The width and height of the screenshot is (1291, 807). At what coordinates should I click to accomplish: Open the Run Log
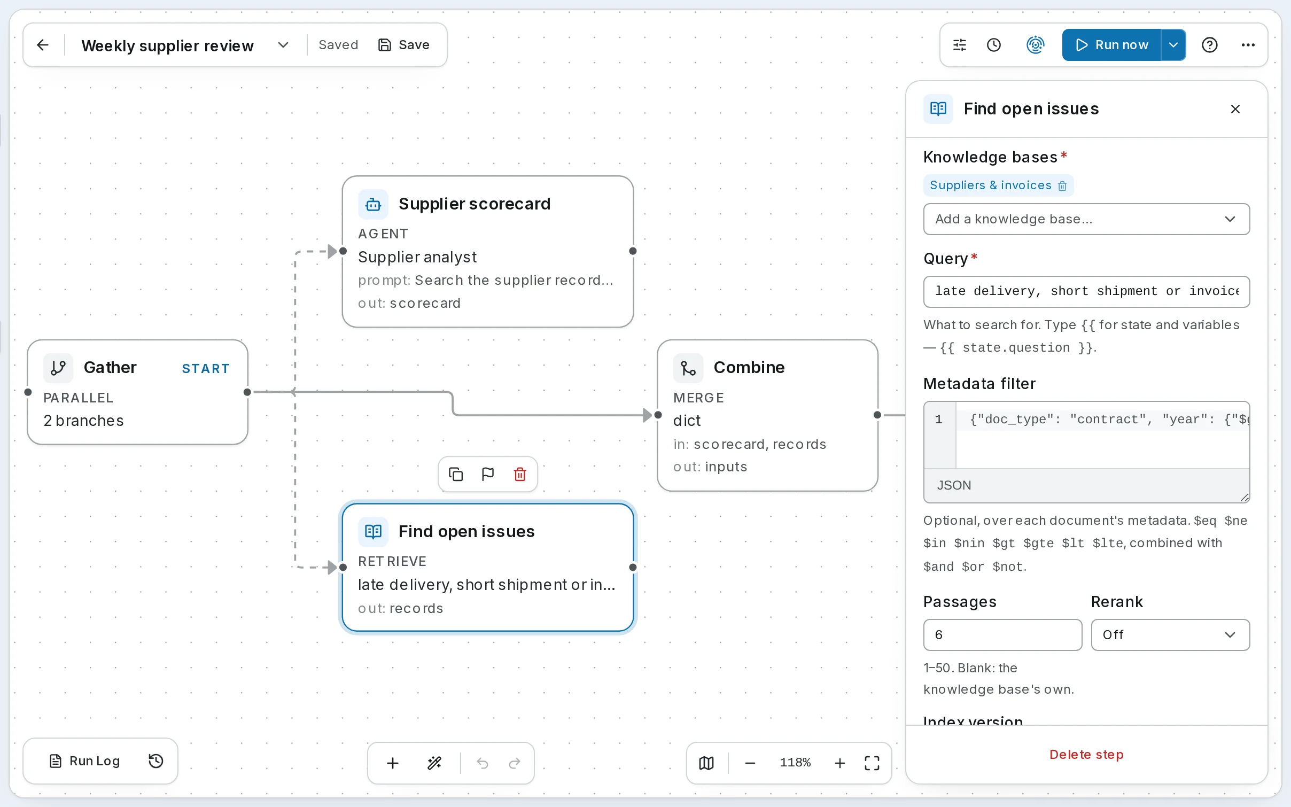coord(84,761)
